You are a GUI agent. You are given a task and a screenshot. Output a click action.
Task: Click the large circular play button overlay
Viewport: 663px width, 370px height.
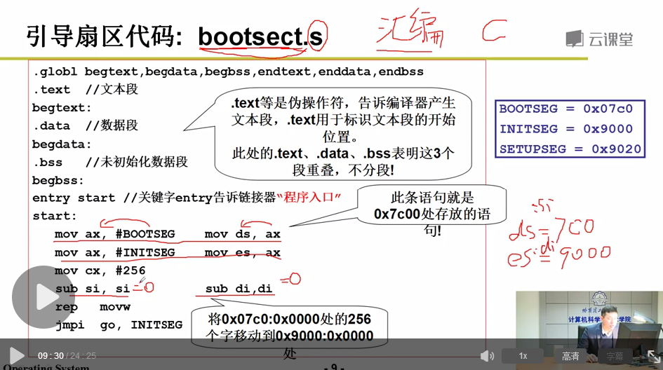[43, 297]
